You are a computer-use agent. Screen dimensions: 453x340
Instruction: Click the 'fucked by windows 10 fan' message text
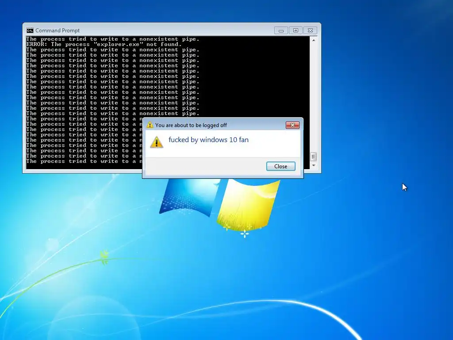pyautogui.click(x=208, y=140)
